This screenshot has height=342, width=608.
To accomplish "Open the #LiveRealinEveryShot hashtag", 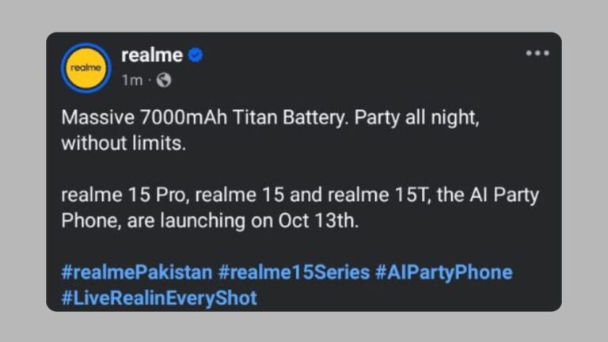I will [159, 298].
